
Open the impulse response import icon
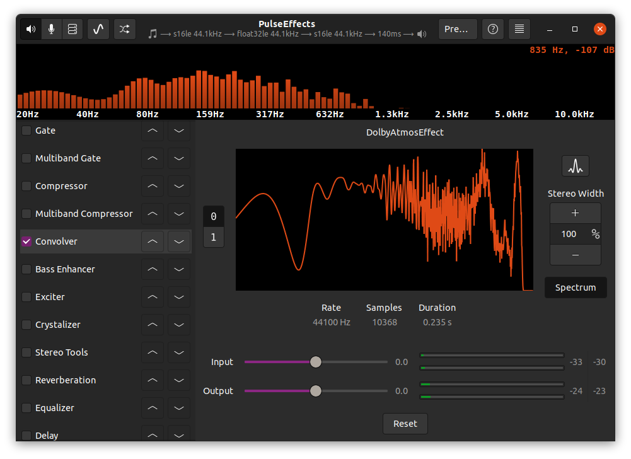[575, 166]
